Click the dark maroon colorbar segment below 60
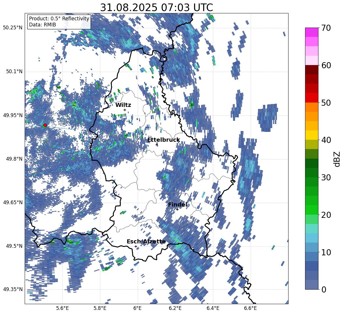 click(311, 70)
